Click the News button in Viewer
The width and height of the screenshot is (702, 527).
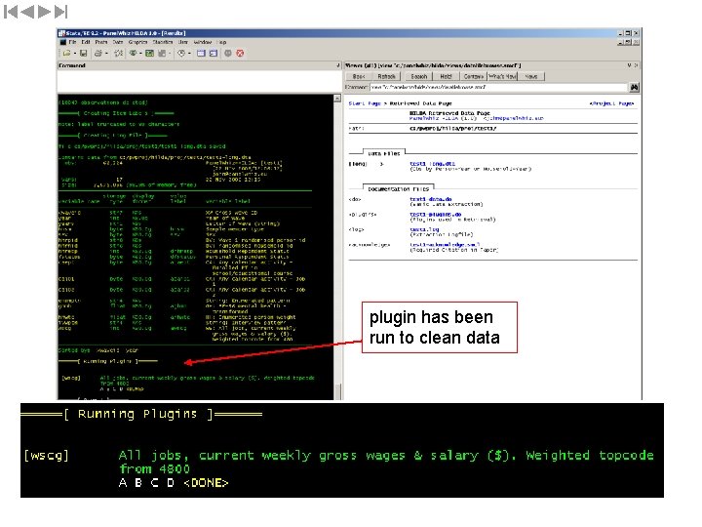coord(531,77)
